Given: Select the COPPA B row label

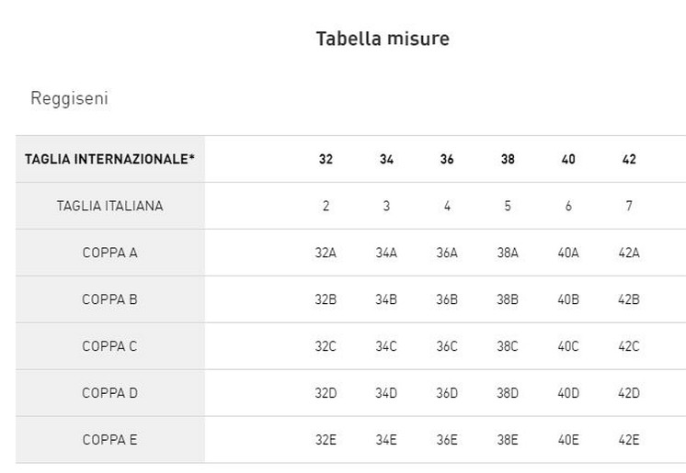Looking at the screenshot, I should (109, 299).
